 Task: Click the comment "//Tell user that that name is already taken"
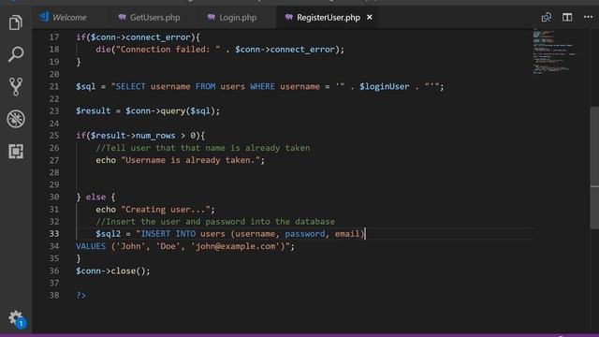[203, 148]
